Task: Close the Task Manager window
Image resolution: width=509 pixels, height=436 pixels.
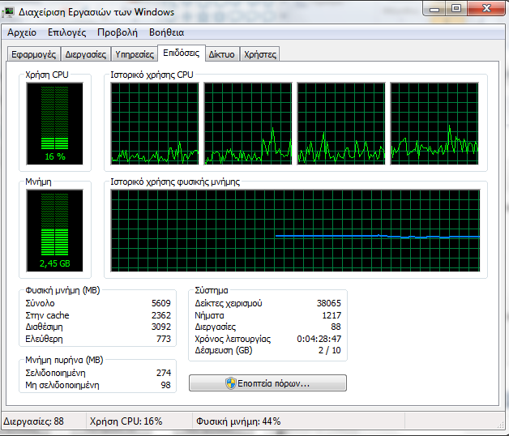Action: [x=486, y=9]
